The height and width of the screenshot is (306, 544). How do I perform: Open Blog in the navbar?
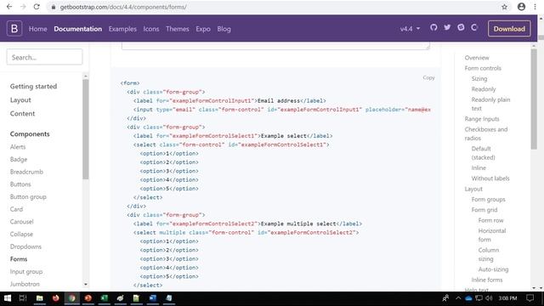click(x=224, y=29)
